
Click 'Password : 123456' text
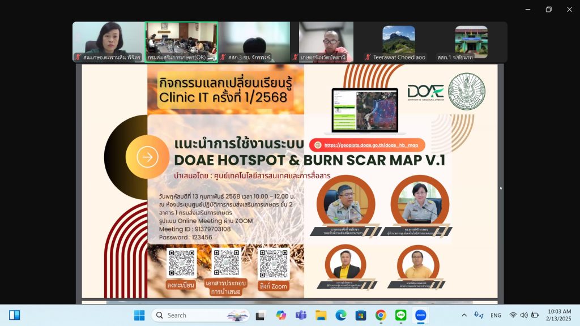(186, 237)
